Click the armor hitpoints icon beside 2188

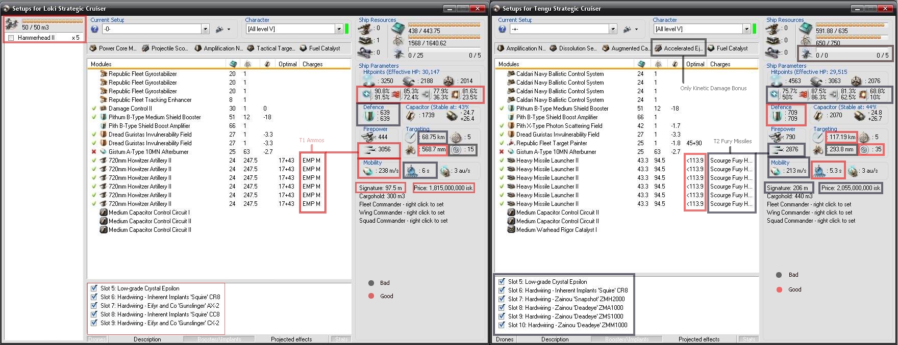(x=409, y=81)
